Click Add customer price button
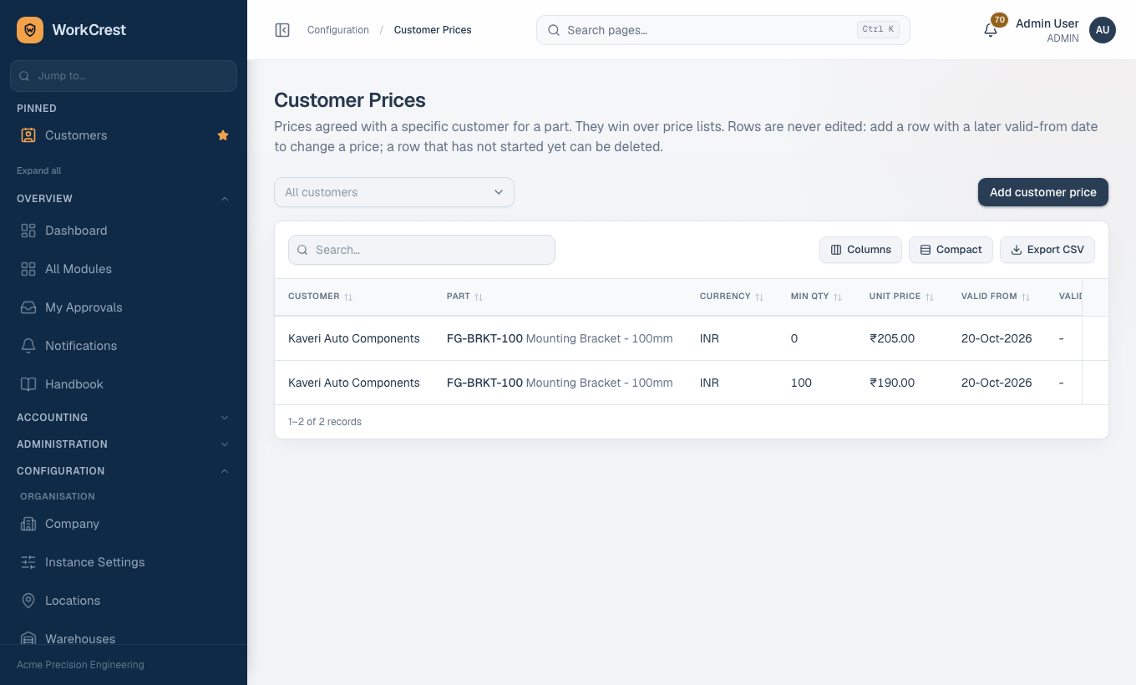1136x685 pixels. tap(1043, 192)
